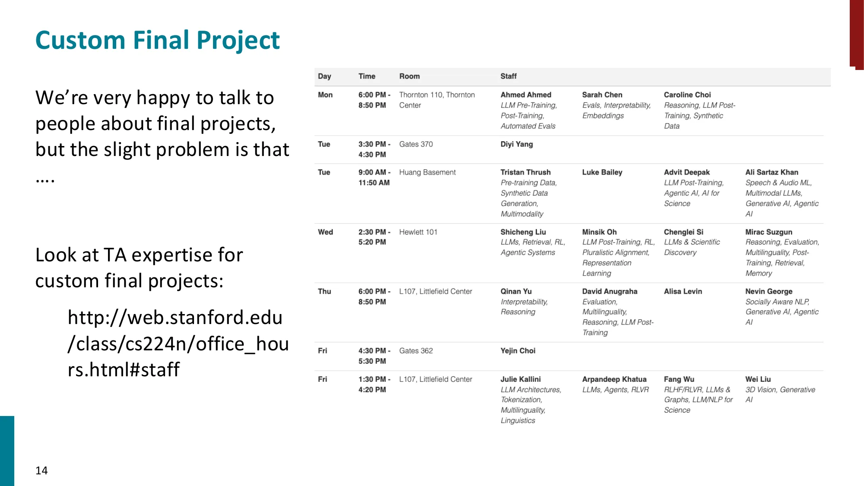
Task: Click Hewlett 101 room entry
Action: (x=418, y=232)
